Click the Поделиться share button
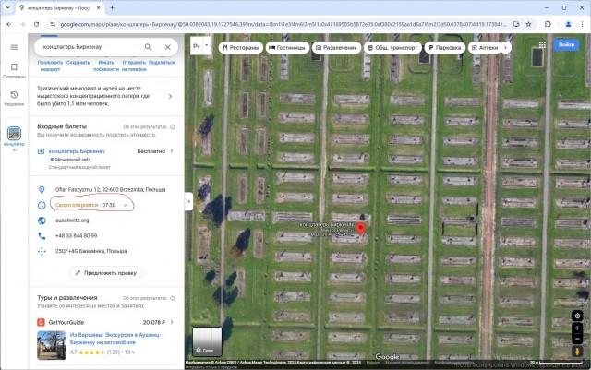The height and width of the screenshot is (370, 591). pos(162,63)
